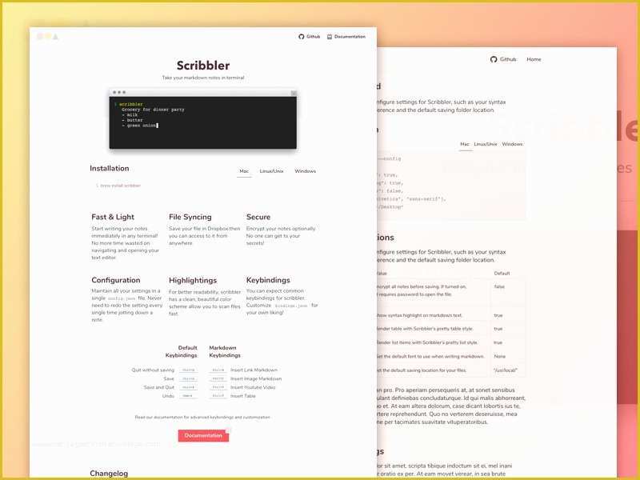
Task: Open Github link in front Scribbler window
Action: tap(313, 37)
